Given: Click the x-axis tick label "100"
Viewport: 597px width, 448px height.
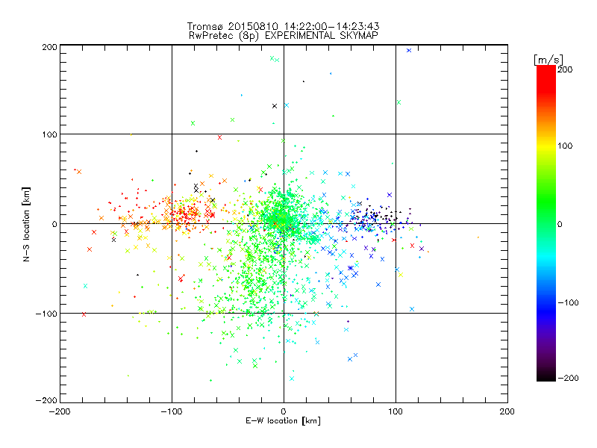Looking at the screenshot, I should point(396,411).
